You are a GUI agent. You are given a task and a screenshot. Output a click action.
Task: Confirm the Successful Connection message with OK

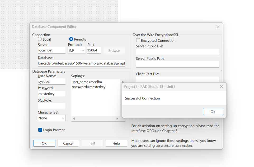pyautogui.click(x=213, y=112)
